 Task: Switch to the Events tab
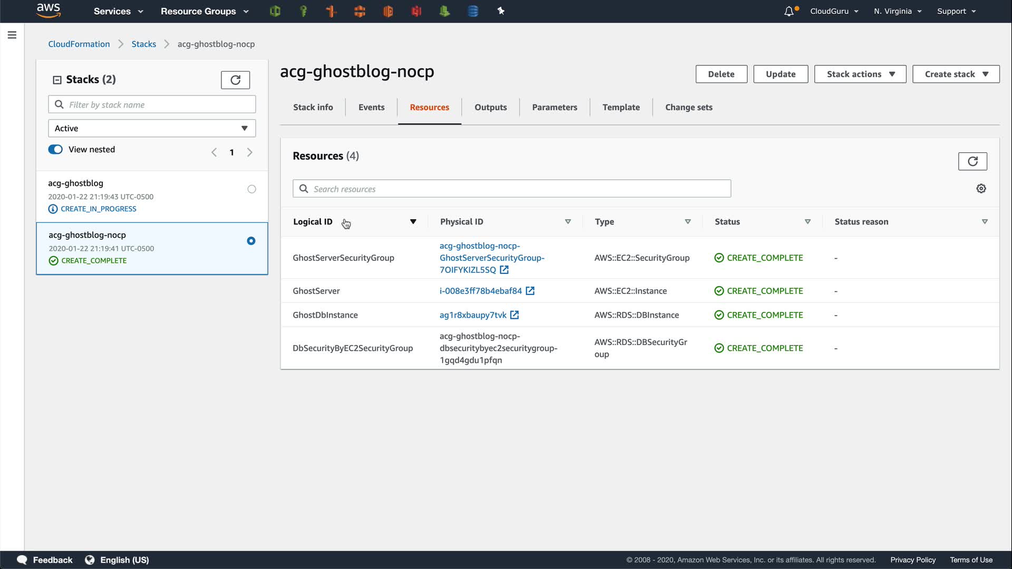(371, 107)
